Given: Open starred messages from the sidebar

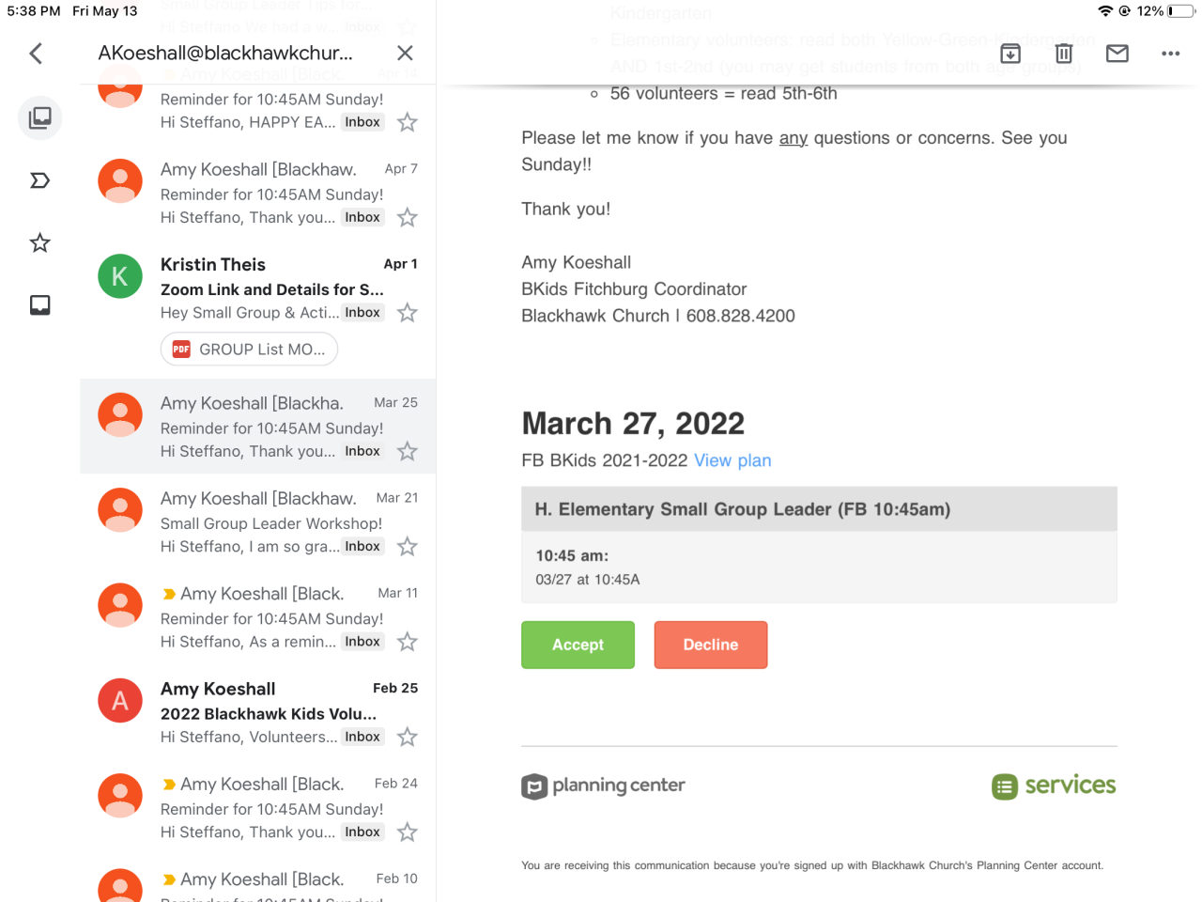Looking at the screenshot, I should (x=39, y=243).
